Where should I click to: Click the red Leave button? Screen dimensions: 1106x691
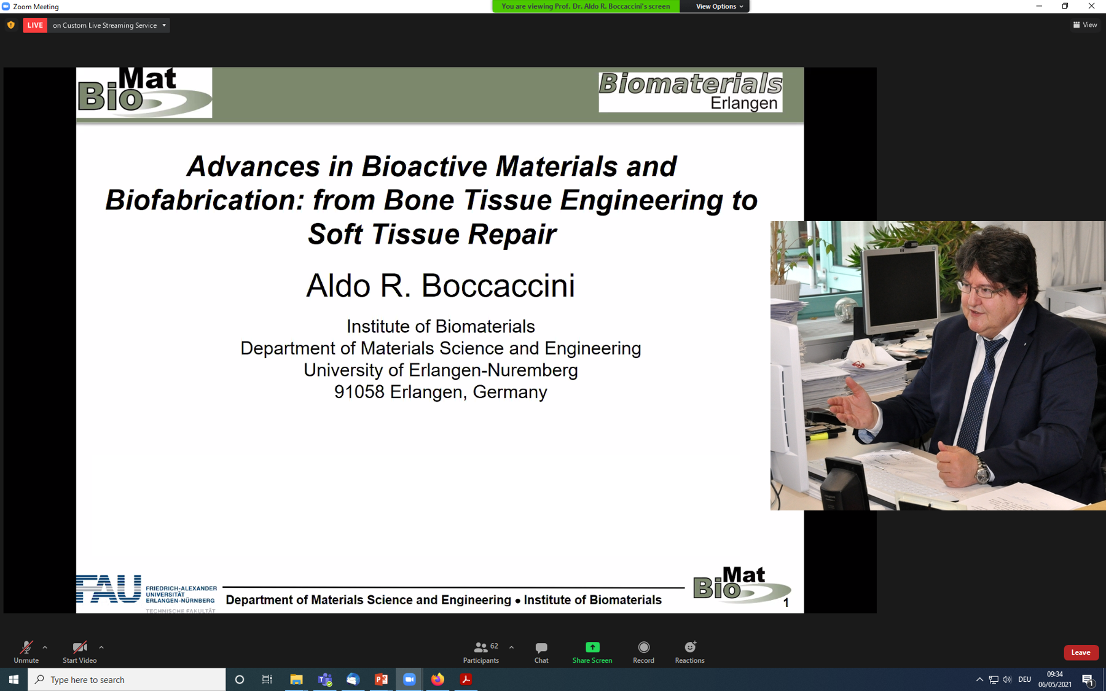pos(1080,652)
